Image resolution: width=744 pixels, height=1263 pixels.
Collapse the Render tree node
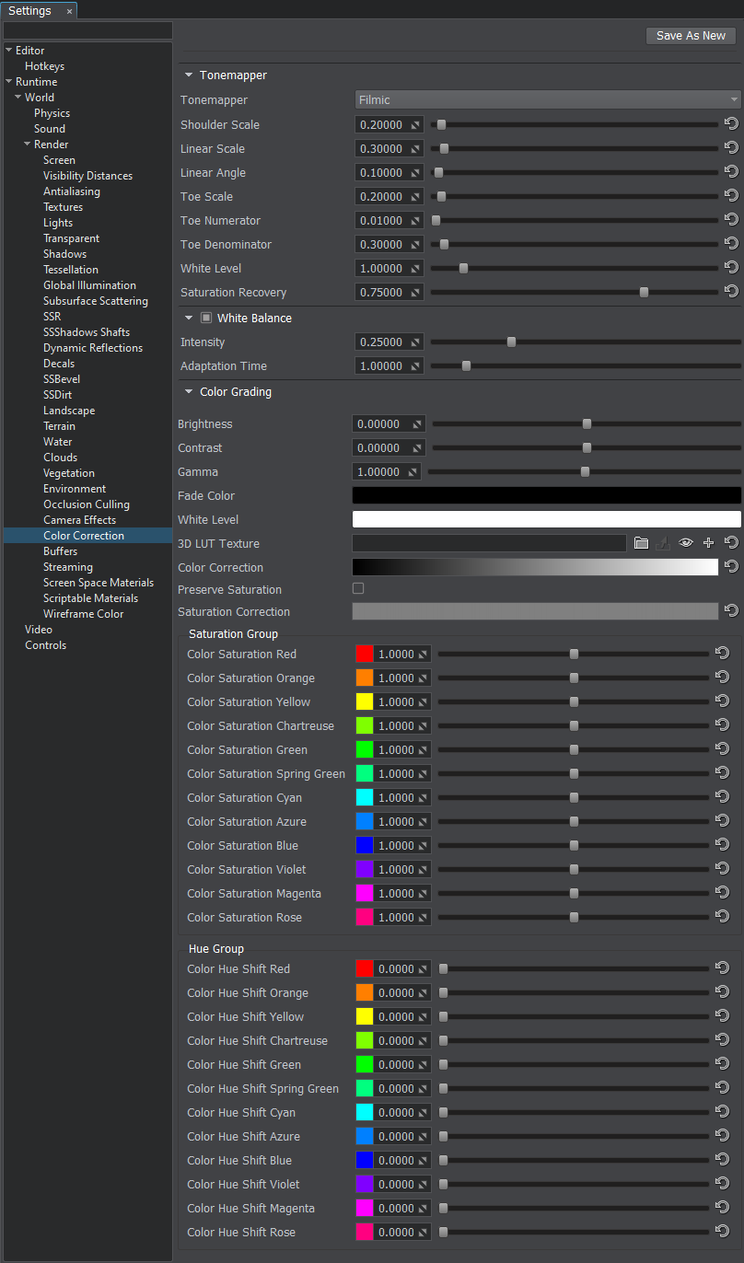27,144
